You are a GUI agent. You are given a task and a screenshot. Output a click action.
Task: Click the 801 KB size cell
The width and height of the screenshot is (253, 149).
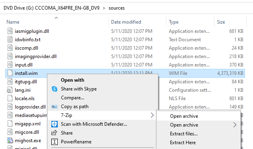click(x=236, y=99)
